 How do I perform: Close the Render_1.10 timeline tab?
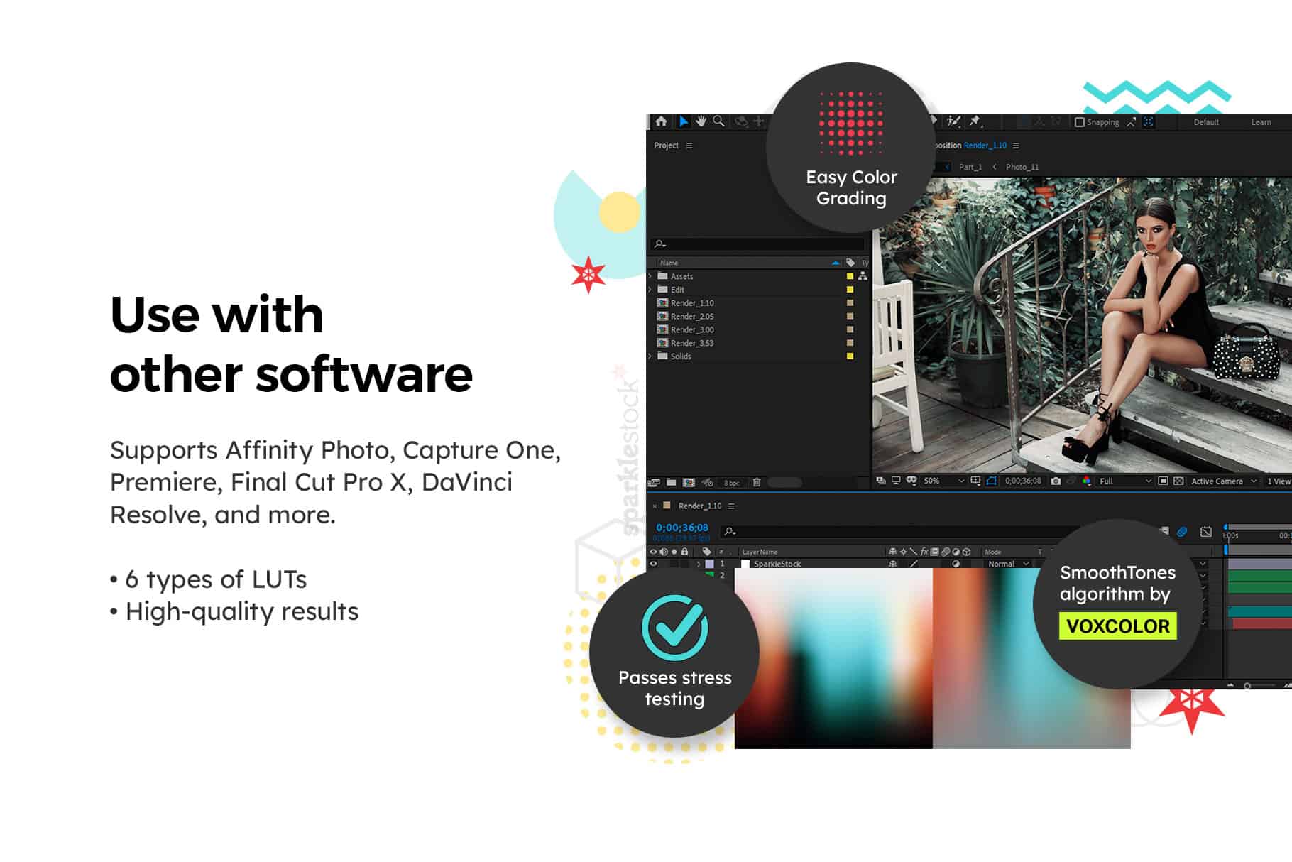pyautogui.click(x=655, y=506)
